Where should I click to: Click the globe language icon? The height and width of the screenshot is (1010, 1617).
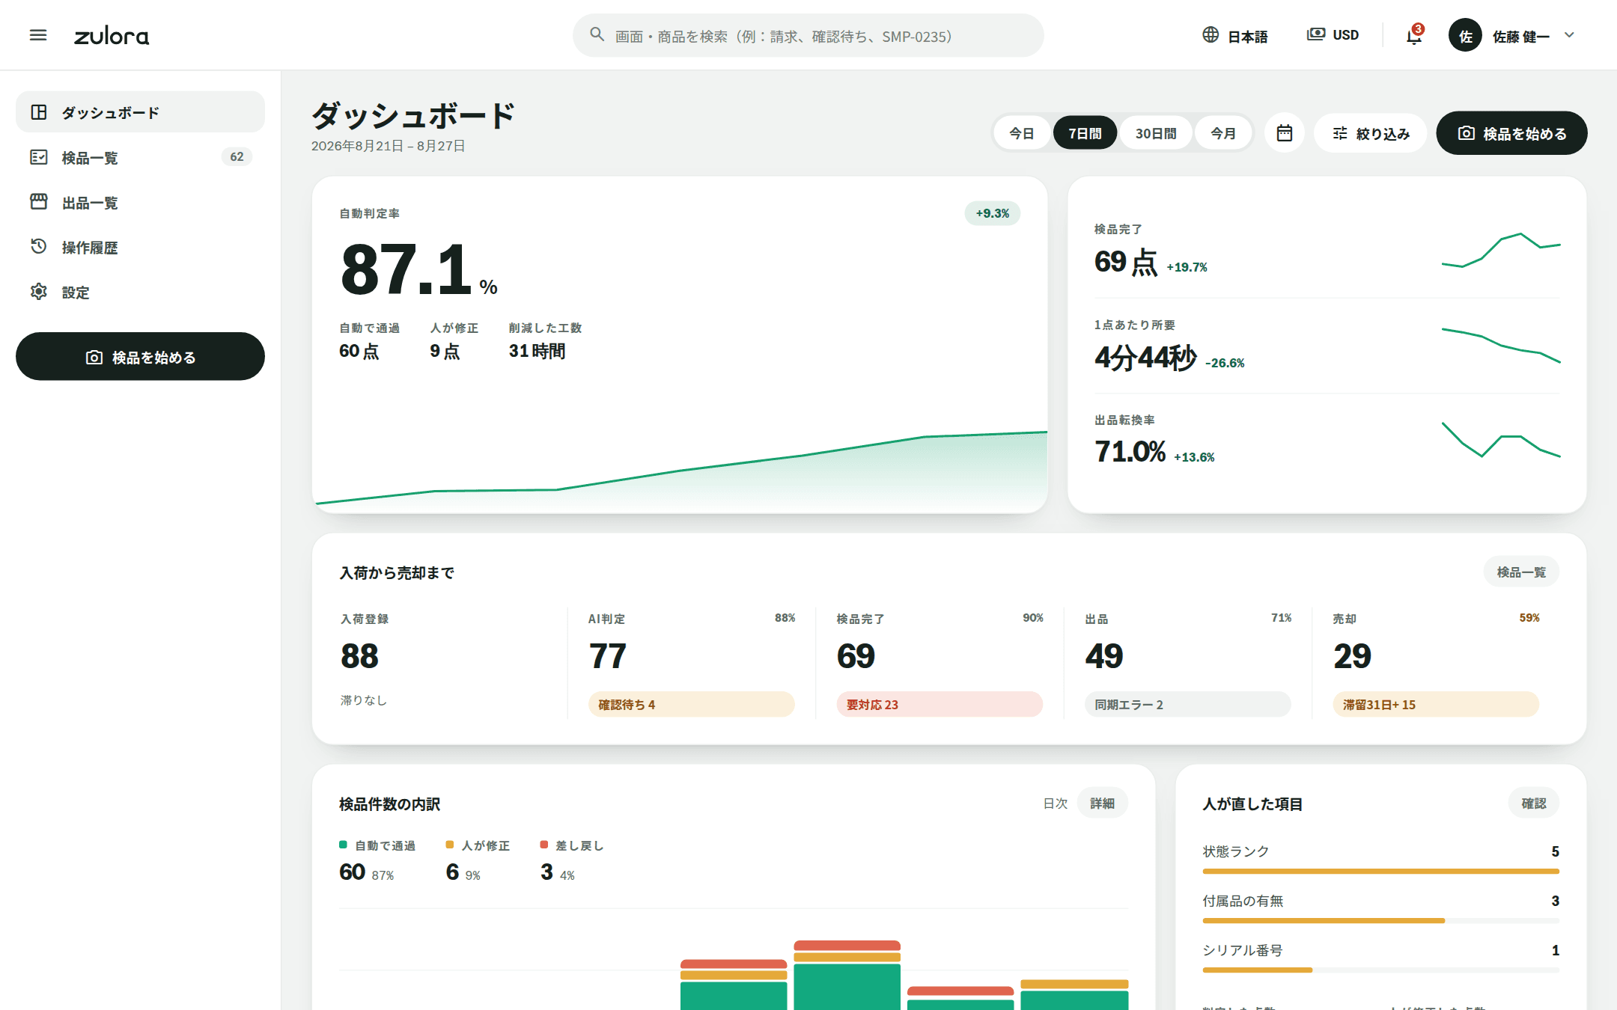pos(1211,35)
